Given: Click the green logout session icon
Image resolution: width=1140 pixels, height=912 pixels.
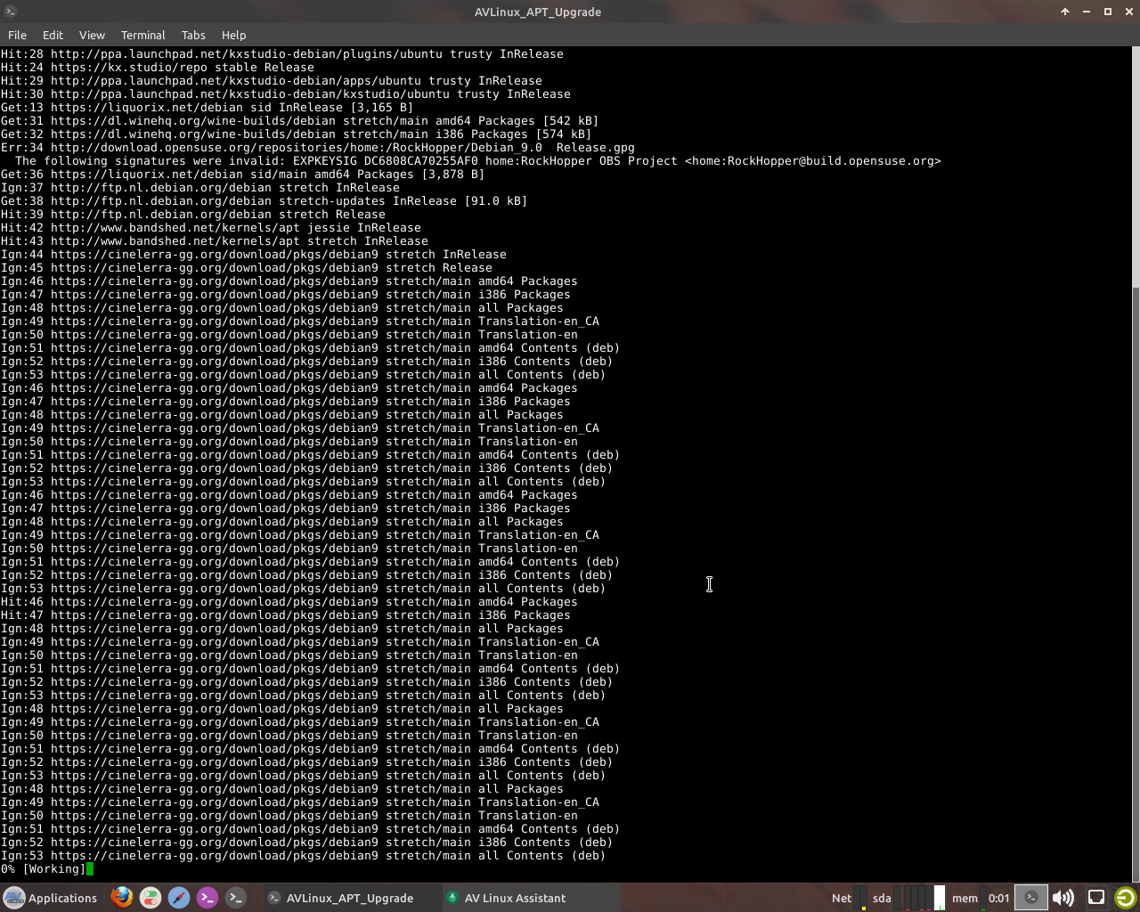Looking at the screenshot, I should tap(1125, 898).
